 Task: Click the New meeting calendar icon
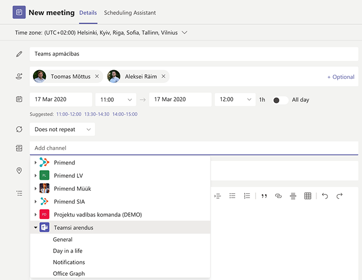tap(19, 12)
